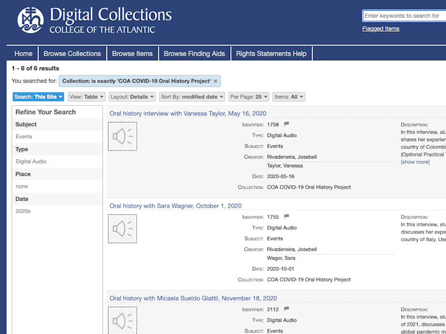Open the View: Table dropdown
The width and height of the screenshot is (446, 334).
click(86, 97)
